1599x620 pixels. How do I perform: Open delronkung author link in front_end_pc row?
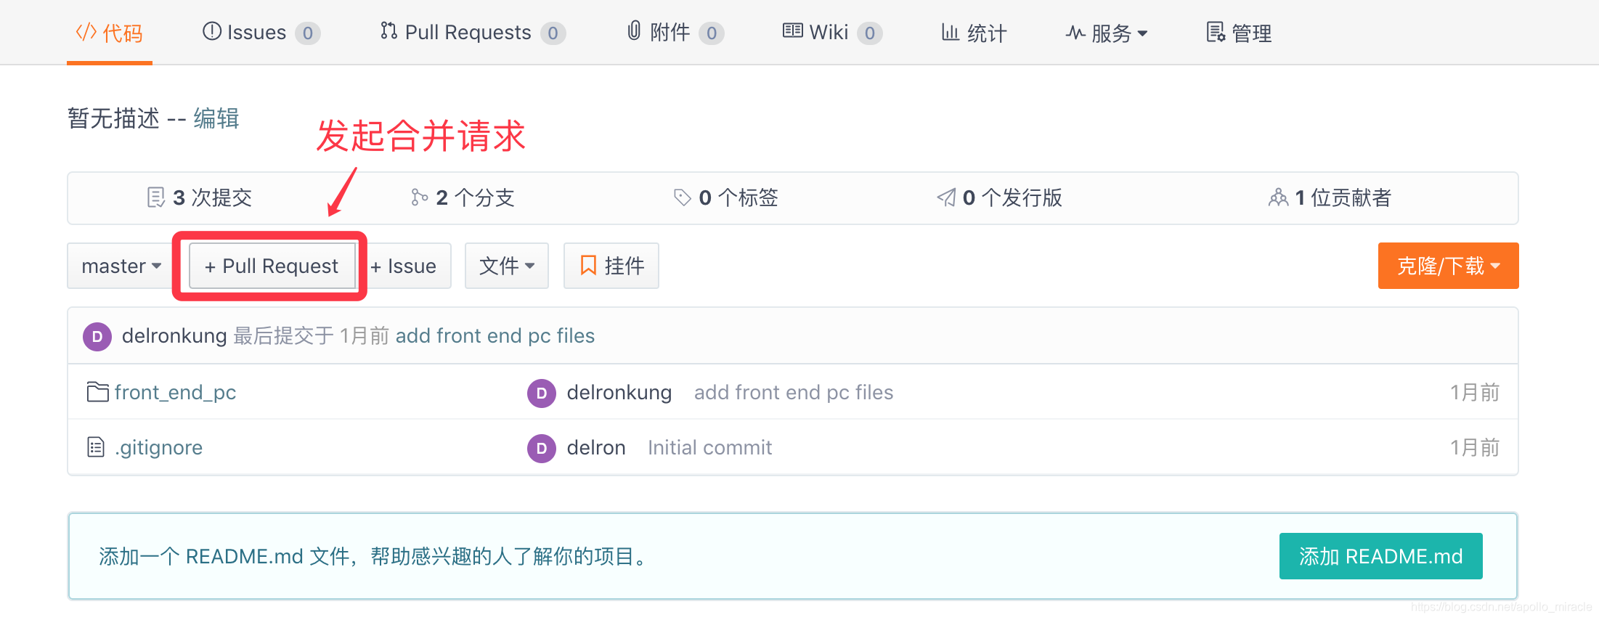coord(619,392)
